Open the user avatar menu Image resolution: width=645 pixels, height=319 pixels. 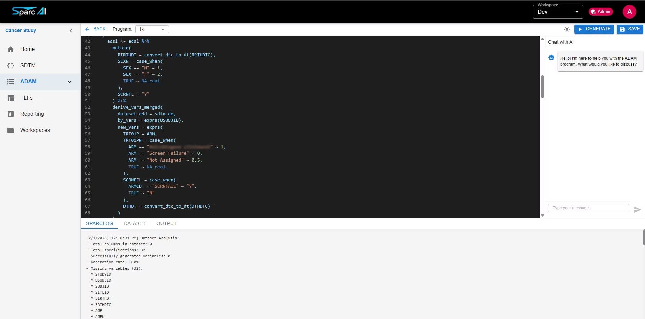[x=629, y=11]
